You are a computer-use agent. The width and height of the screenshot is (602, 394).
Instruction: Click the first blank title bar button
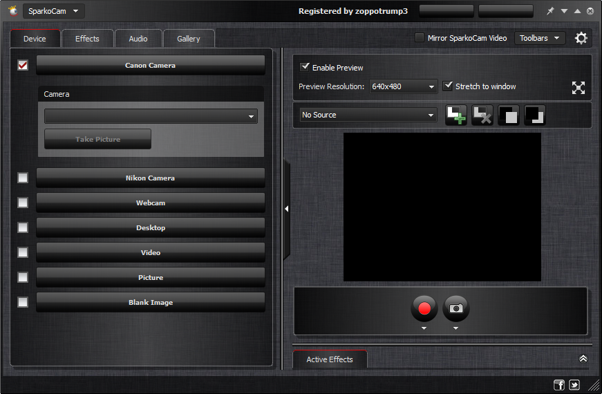coord(446,11)
